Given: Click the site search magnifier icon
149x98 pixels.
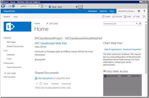Looking at the screenshot, I should (140, 24).
